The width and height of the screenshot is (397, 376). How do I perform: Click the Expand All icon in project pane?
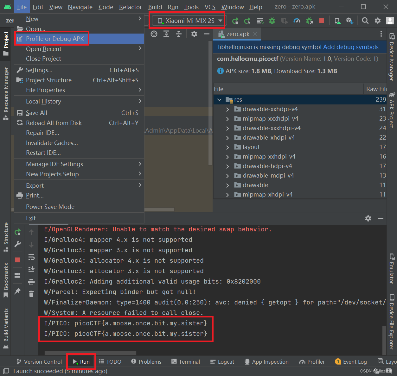[x=166, y=34]
